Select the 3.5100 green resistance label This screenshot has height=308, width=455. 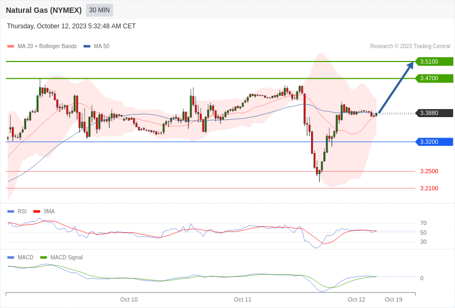point(434,61)
